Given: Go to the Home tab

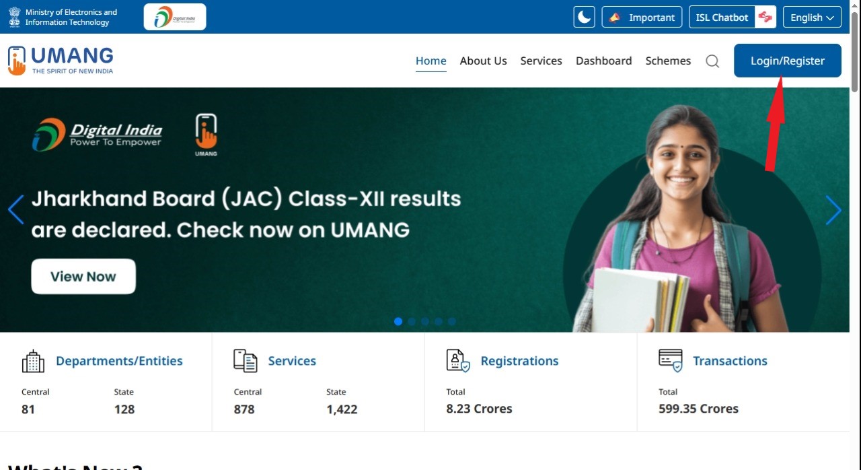Looking at the screenshot, I should 431,61.
